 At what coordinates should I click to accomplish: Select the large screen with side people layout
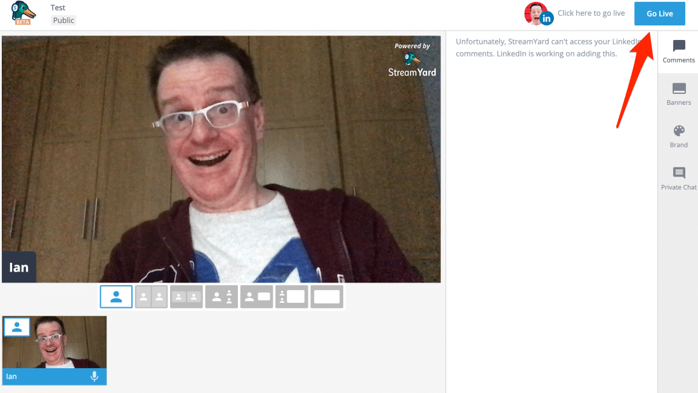click(292, 296)
